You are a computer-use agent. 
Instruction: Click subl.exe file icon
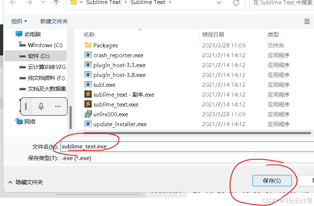[88, 84]
